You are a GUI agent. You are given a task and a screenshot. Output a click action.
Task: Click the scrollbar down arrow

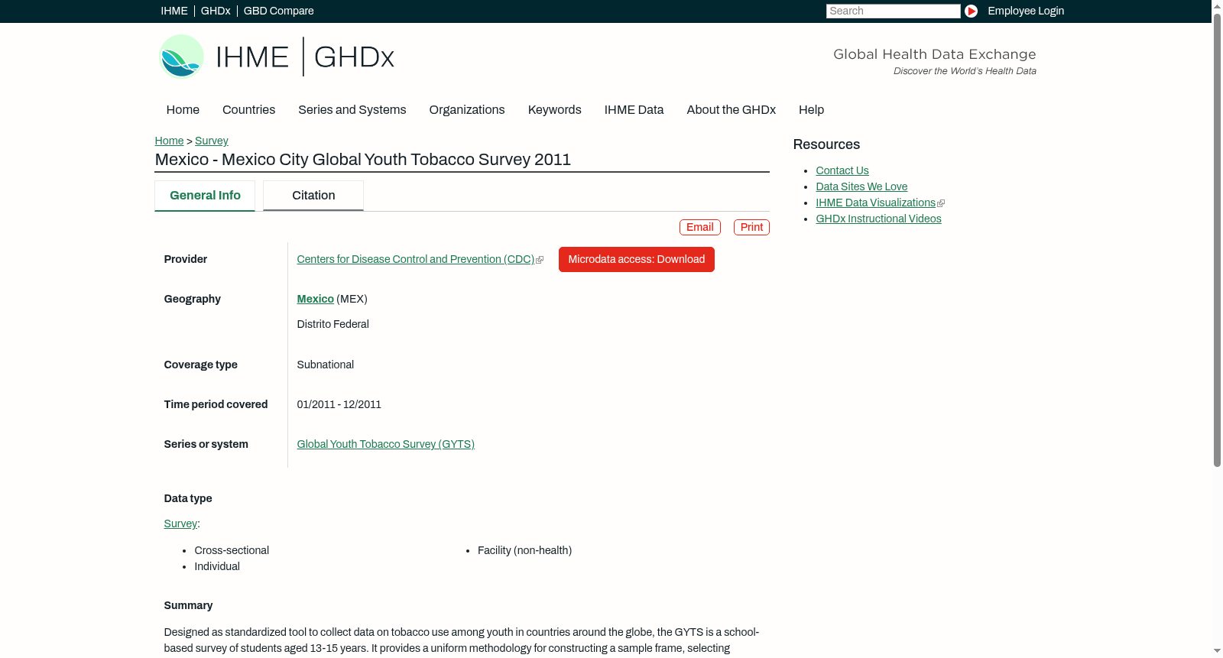[1217, 651]
